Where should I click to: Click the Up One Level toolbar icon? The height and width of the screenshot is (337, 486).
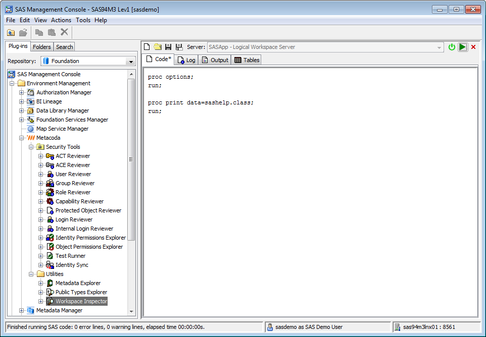pyautogui.click(x=11, y=32)
